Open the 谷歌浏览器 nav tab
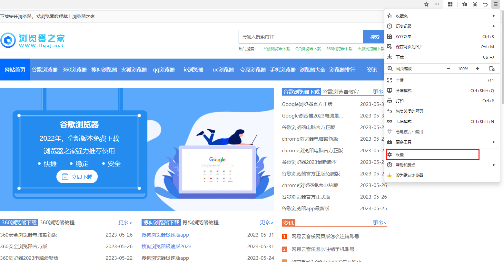This screenshot has height=262, width=504. 44,70
